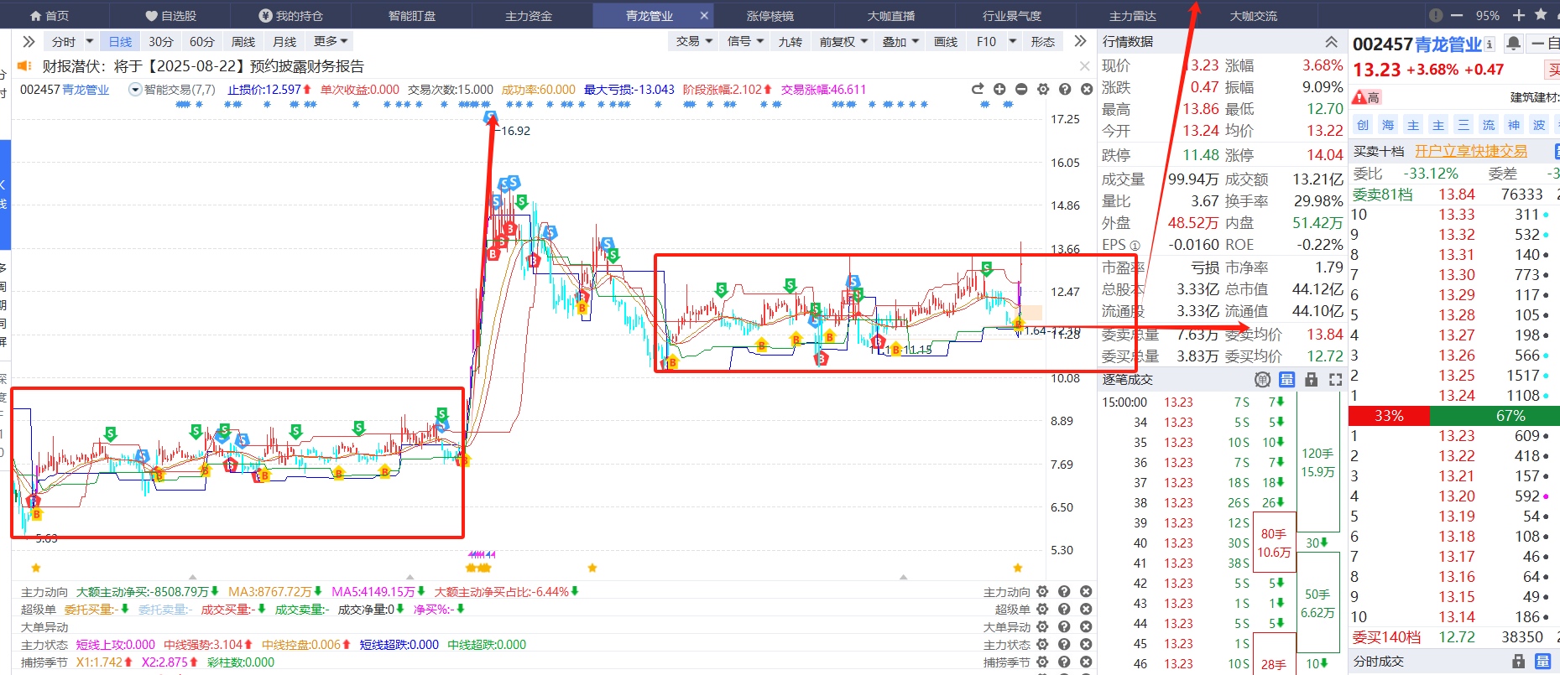
Task: Click the 画线 drawing tool button
Action: (946, 41)
